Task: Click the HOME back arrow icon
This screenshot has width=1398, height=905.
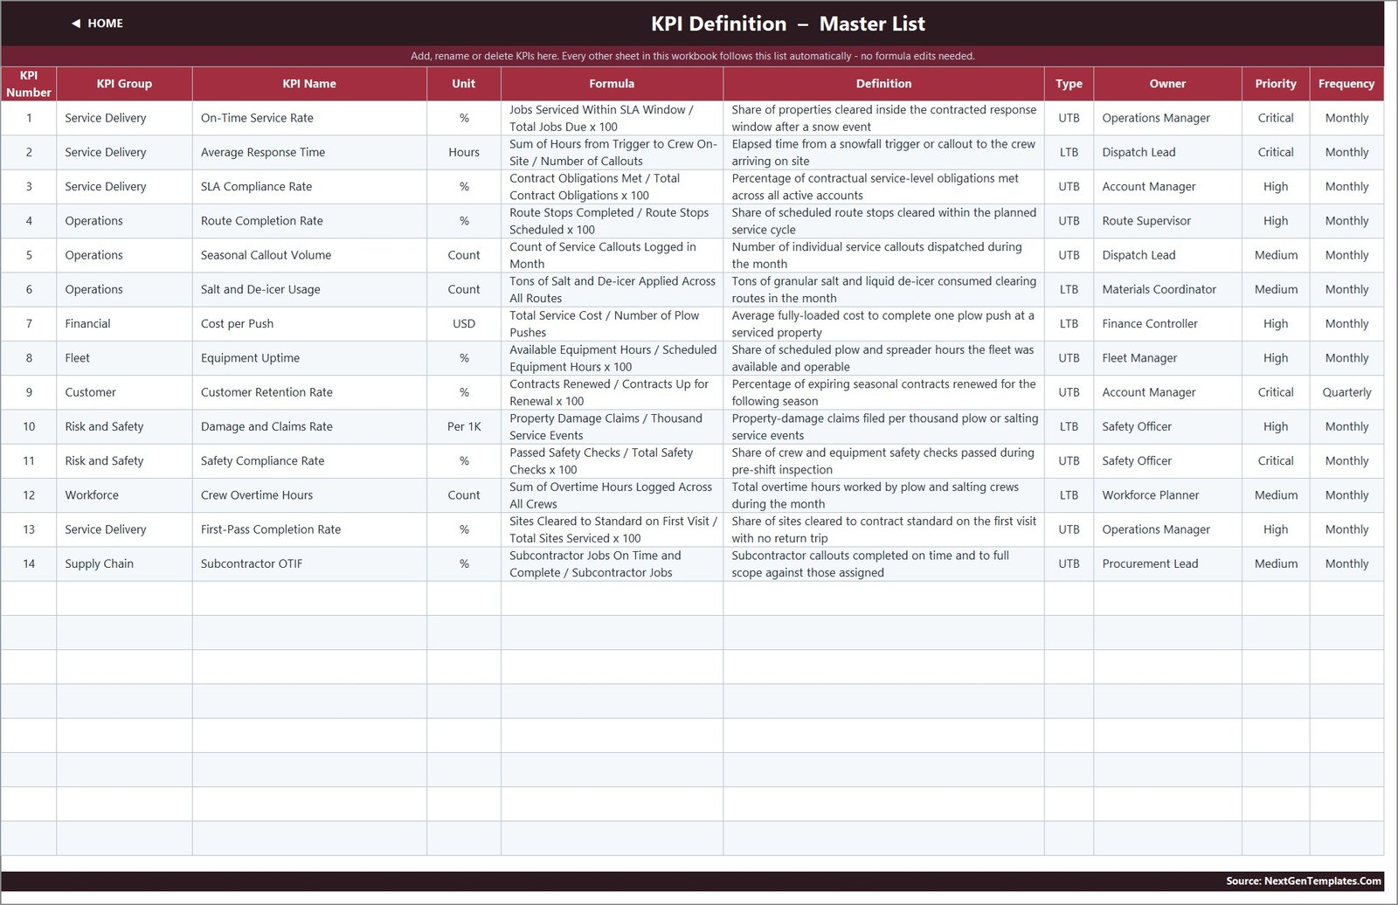Action: coord(76,24)
